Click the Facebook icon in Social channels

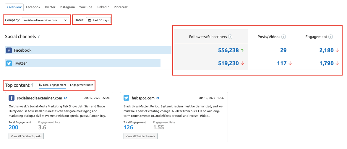pyautogui.click(x=9, y=50)
